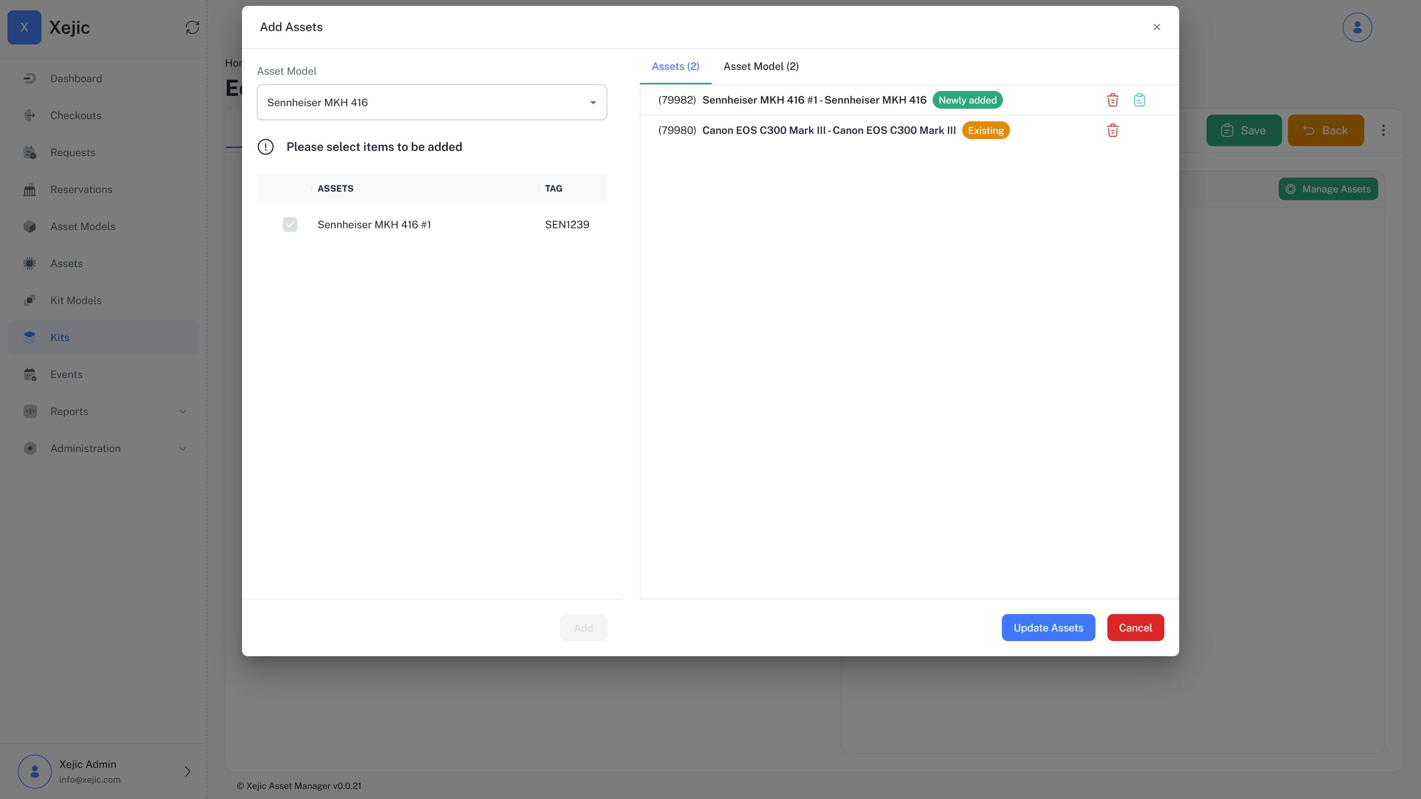Open Dashboard from the sidebar
The height and width of the screenshot is (799, 1421).
(x=103, y=78)
